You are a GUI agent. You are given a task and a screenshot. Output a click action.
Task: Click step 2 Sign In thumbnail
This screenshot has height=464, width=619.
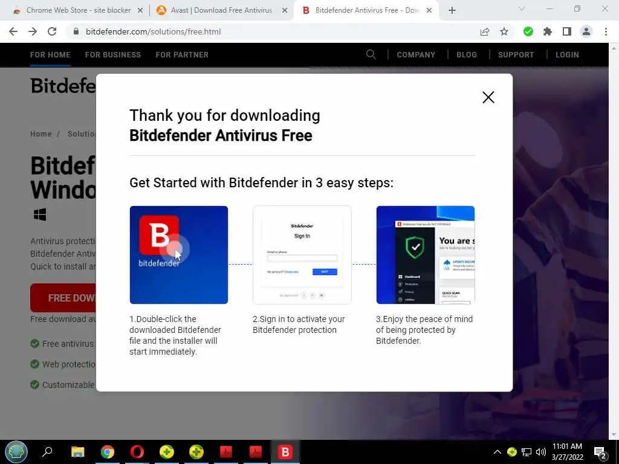coord(302,255)
